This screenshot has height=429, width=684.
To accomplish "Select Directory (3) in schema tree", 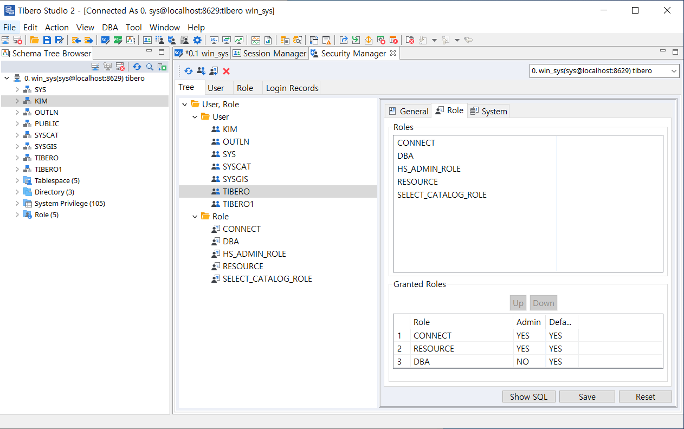I will pos(54,192).
